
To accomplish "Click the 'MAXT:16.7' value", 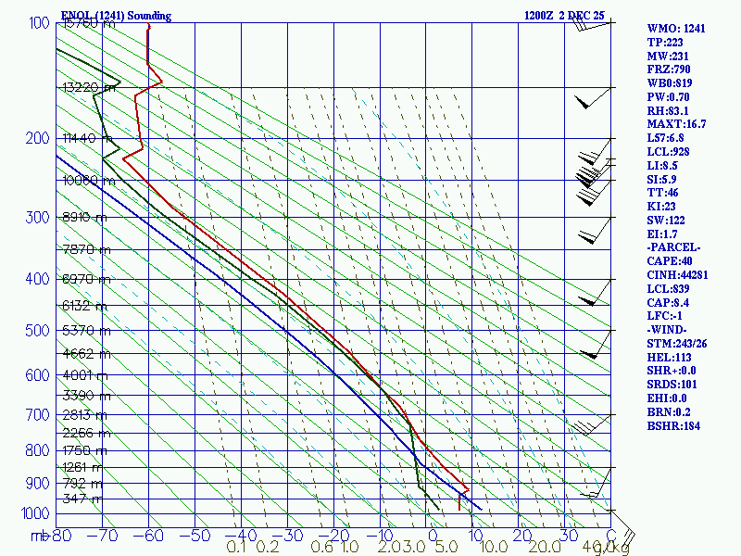I will click(676, 124).
